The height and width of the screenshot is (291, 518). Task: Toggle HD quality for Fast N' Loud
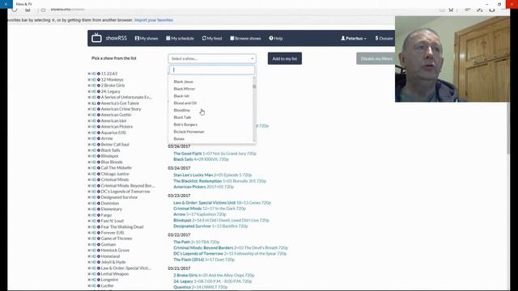coord(94,221)
